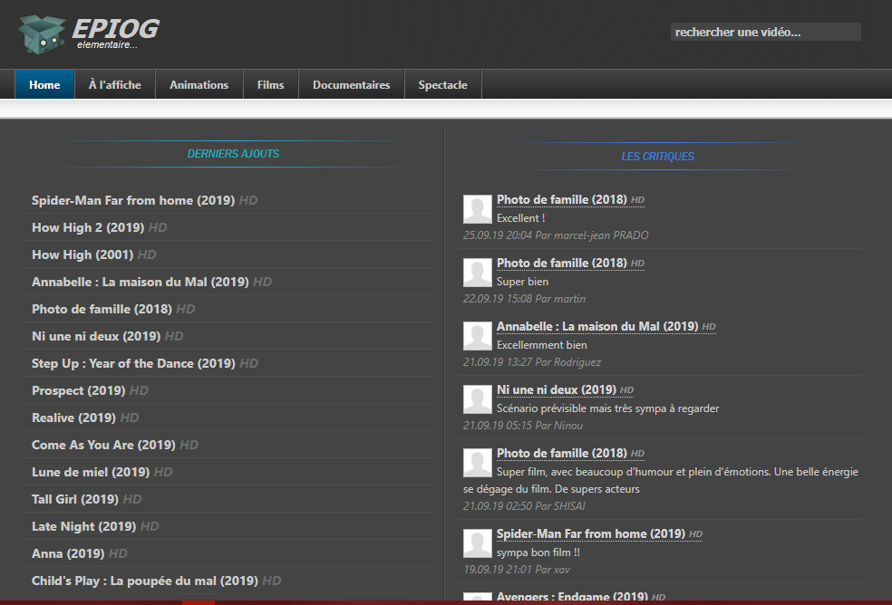Viewport: 892px width, 605px height.
Task: Open the Animations section
Action: pos(199,85)
